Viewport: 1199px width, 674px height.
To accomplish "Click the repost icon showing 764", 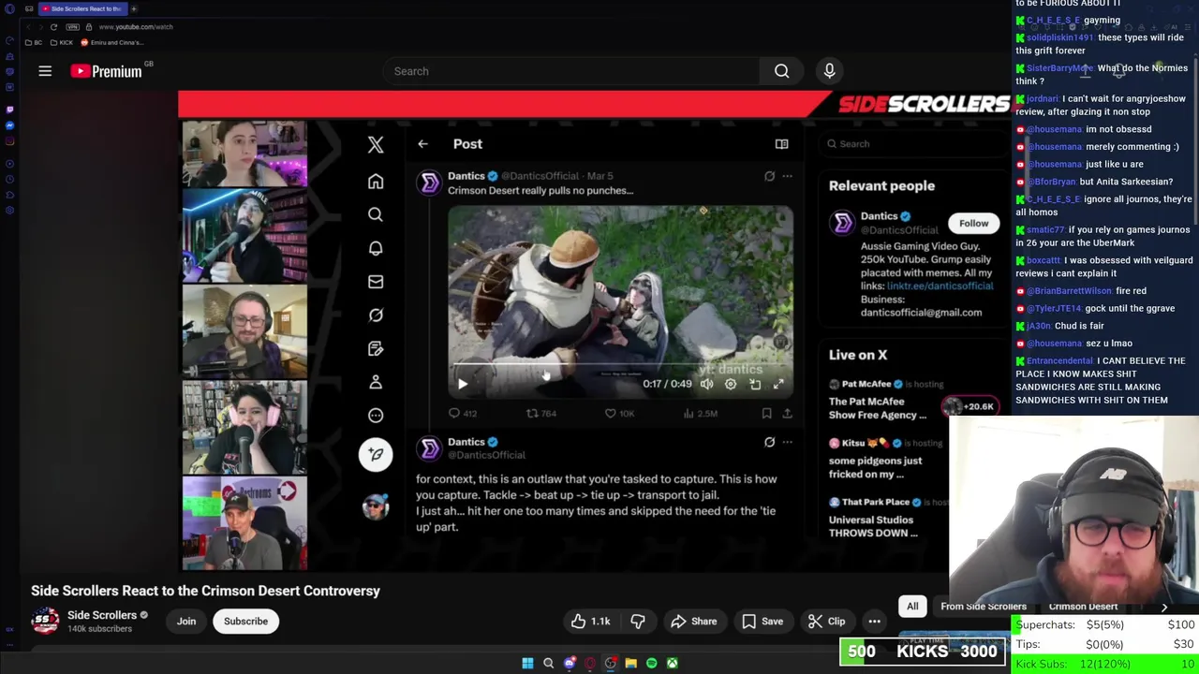I will click(541, 413).
